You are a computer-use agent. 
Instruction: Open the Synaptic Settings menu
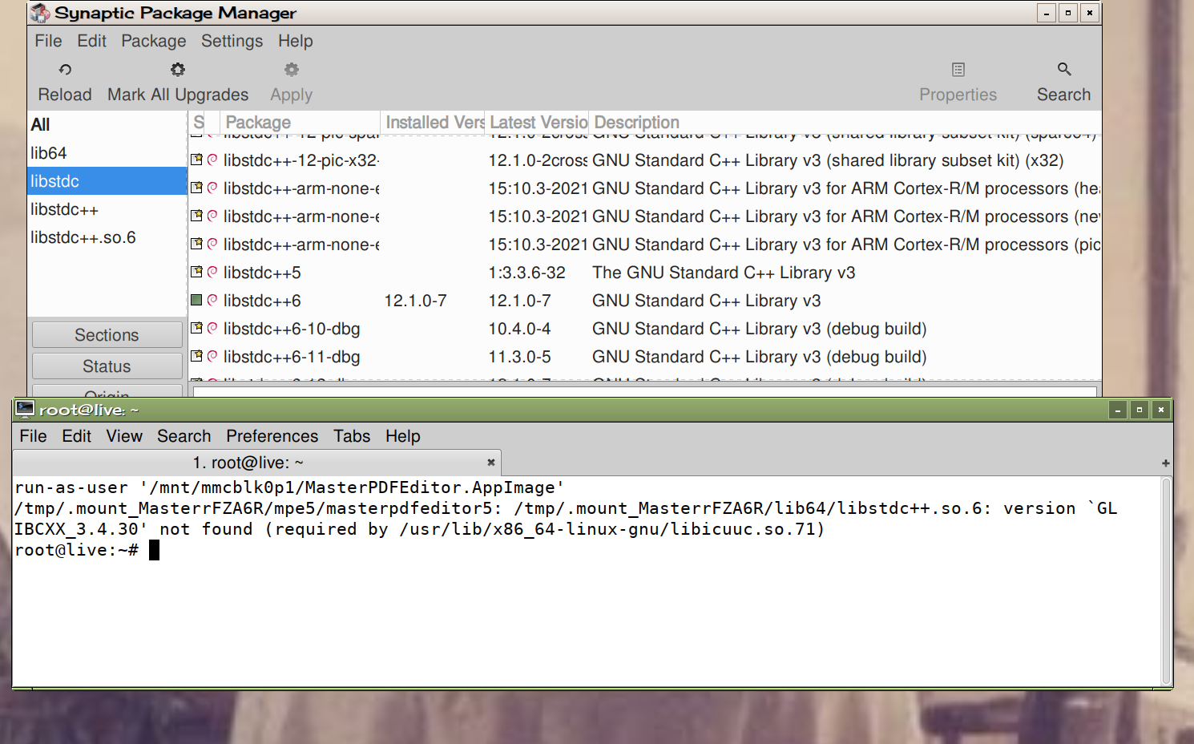pyautogui.click(x=232, y=41)
